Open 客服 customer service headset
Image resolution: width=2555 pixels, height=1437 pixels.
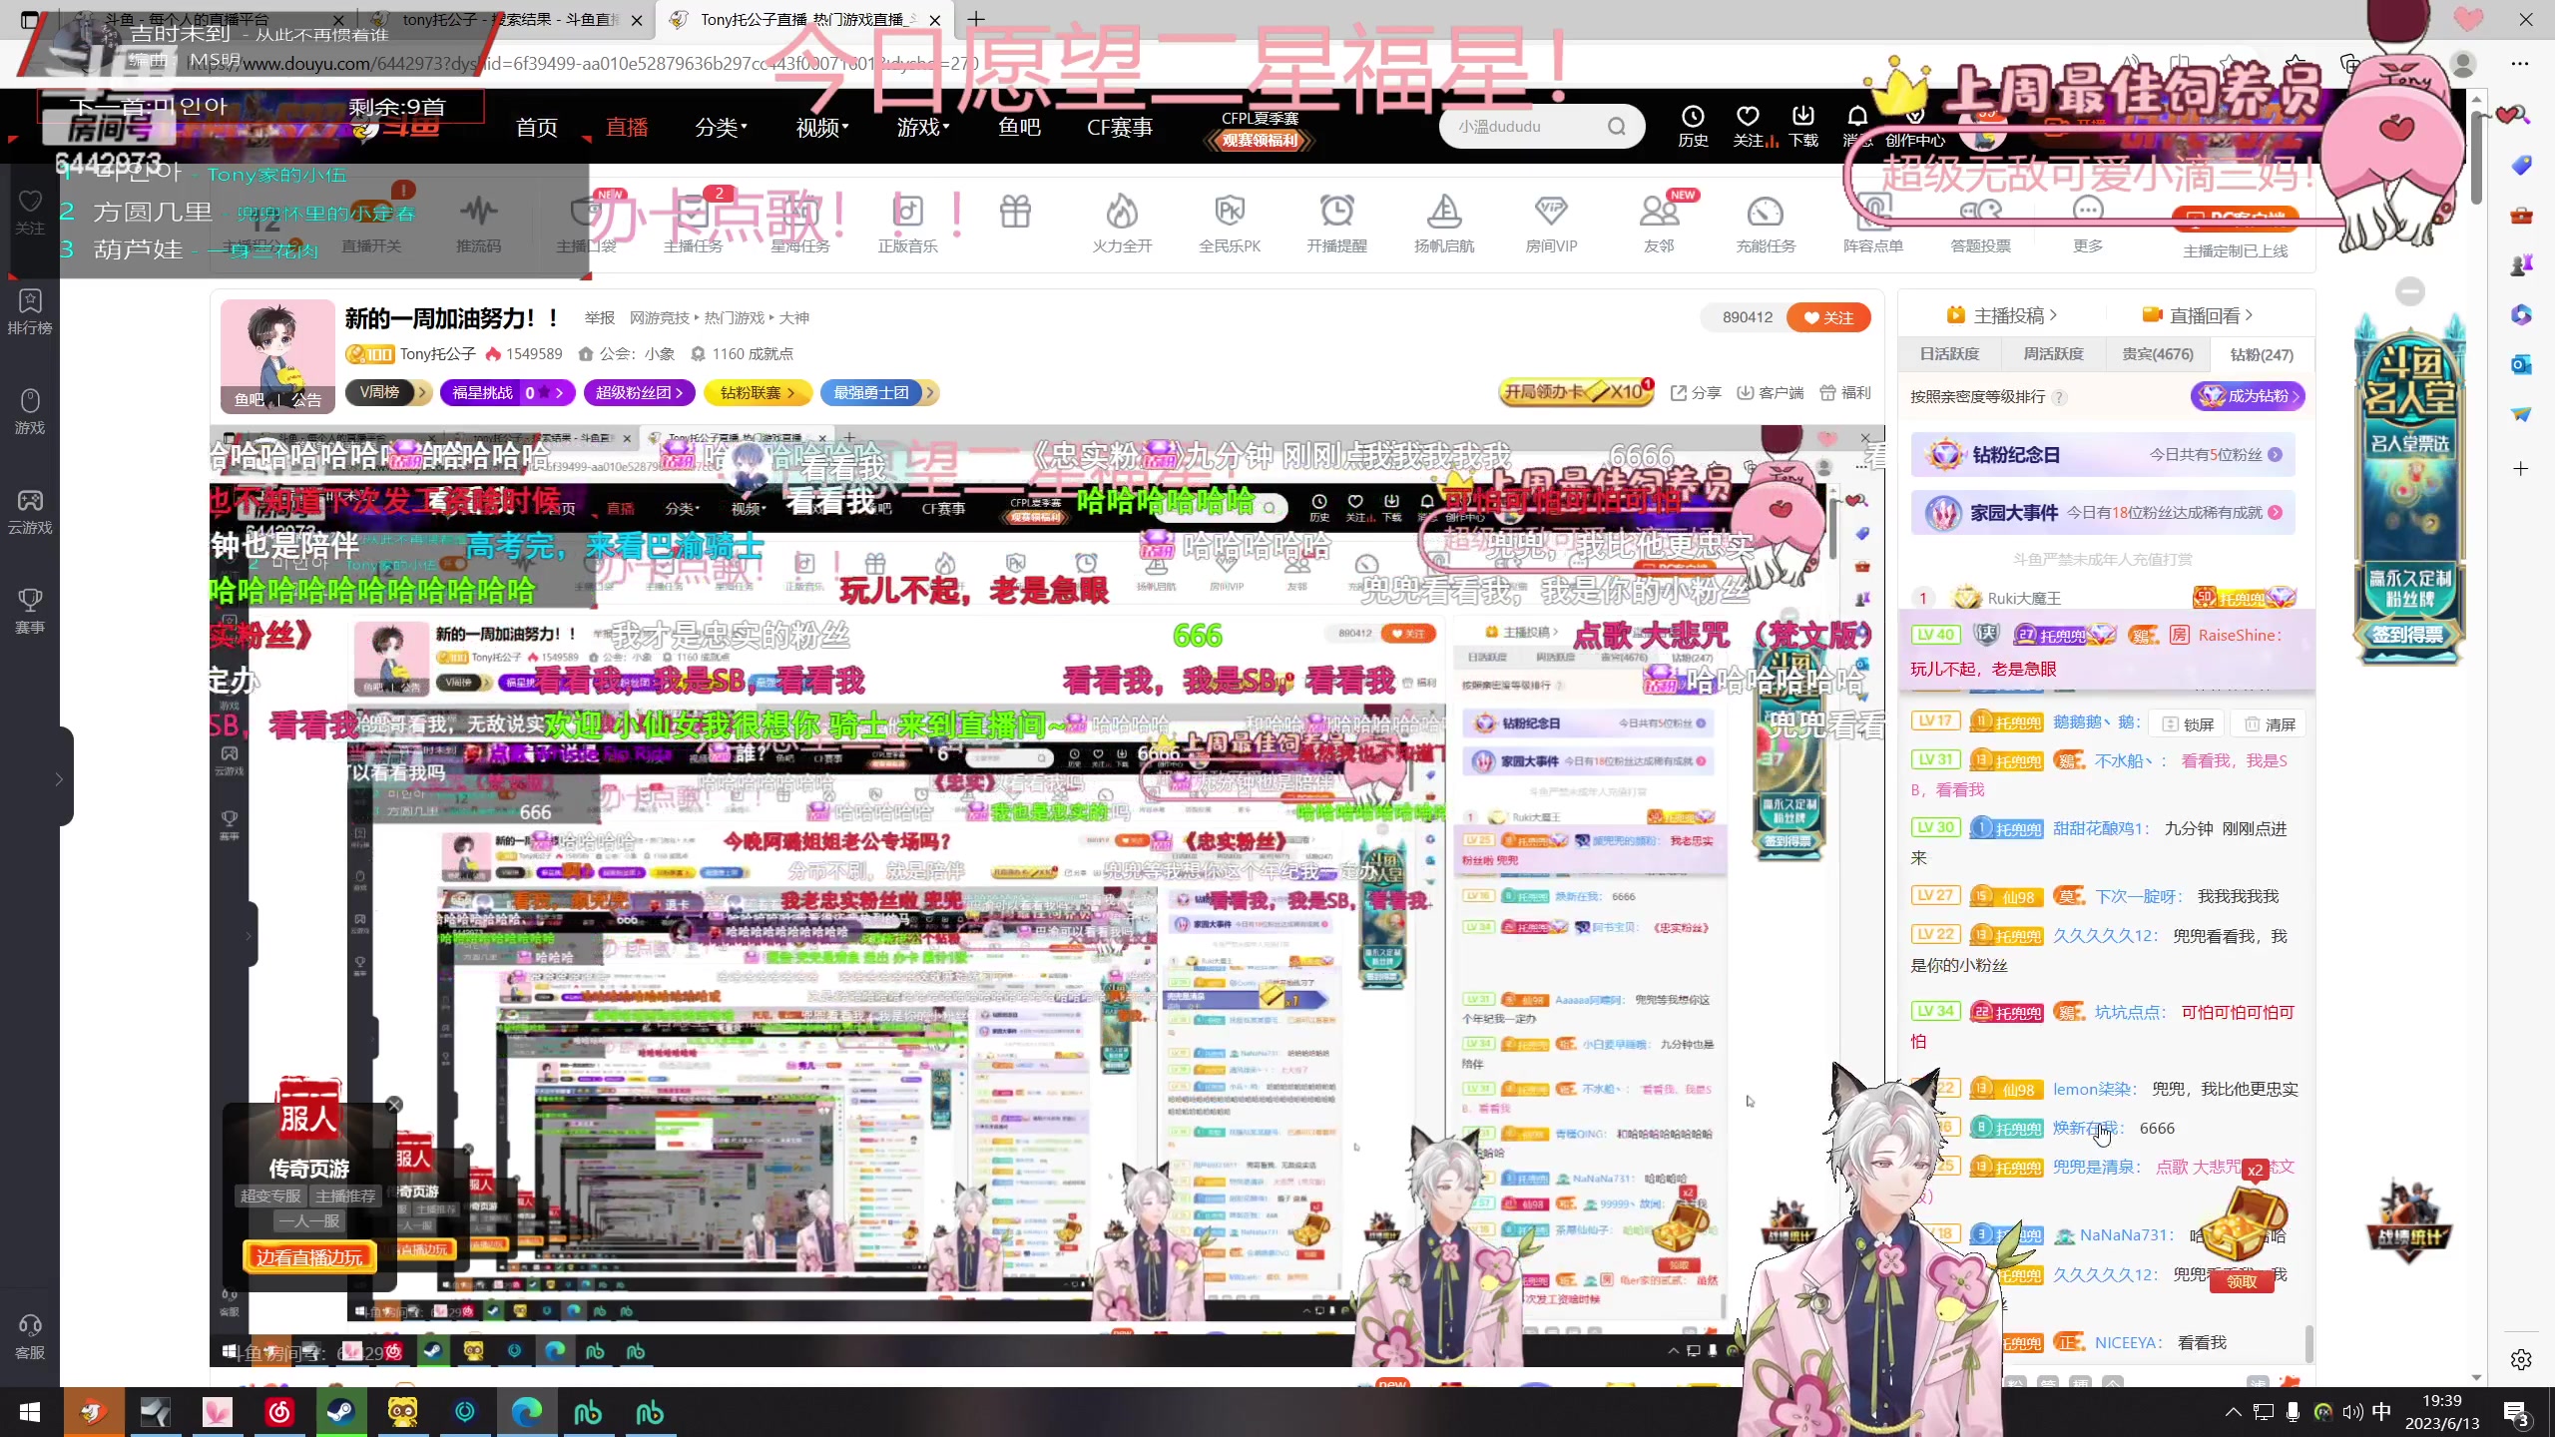[30, 1337]
